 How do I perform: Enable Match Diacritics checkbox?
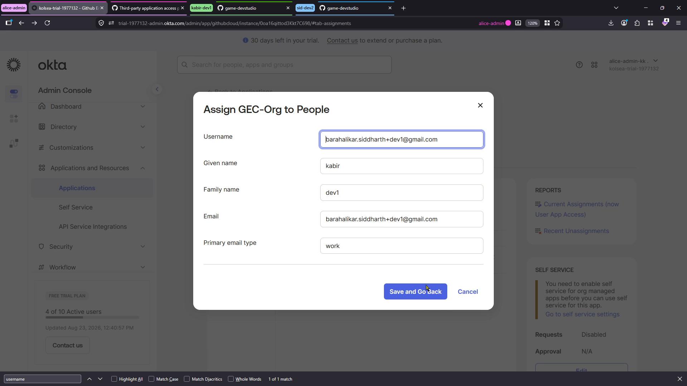[187, 379]
